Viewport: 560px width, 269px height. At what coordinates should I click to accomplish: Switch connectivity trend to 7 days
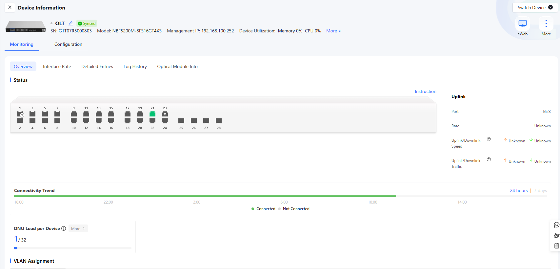540,190
